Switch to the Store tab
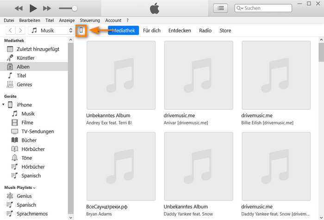The width and height of the screenshot is (324, 220). pos(225,31)
